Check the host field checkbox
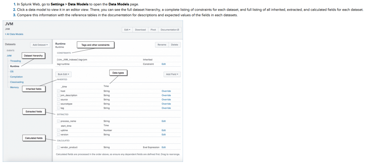 (x=58, y=91)
